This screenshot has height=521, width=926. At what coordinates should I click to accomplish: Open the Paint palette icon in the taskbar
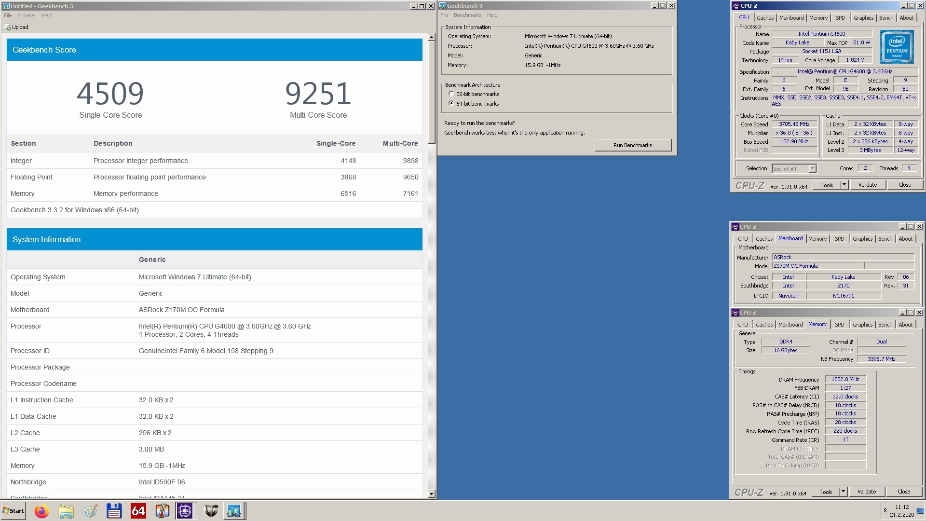tap(90, 511)
